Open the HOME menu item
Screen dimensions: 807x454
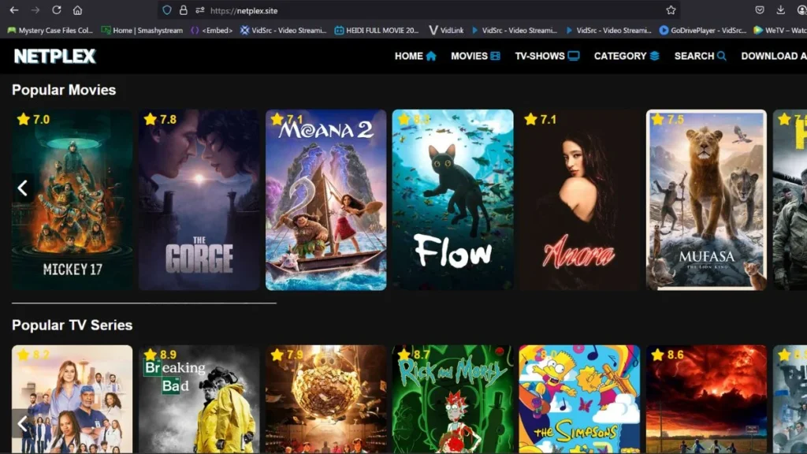407,56
